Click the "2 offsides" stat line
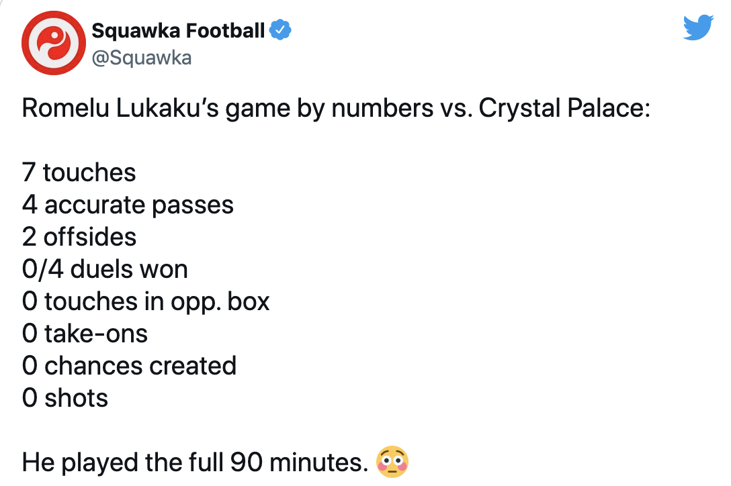The width and height of the screenshot is (731, 486). coord(79,237)
